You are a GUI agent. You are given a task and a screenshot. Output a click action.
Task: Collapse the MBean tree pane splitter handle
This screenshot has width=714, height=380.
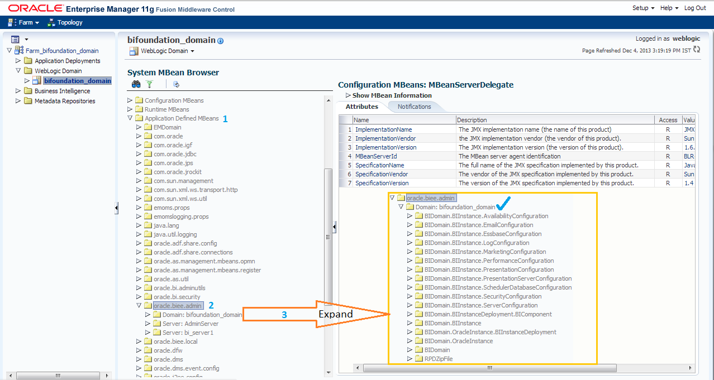click(x=334, y=227)
